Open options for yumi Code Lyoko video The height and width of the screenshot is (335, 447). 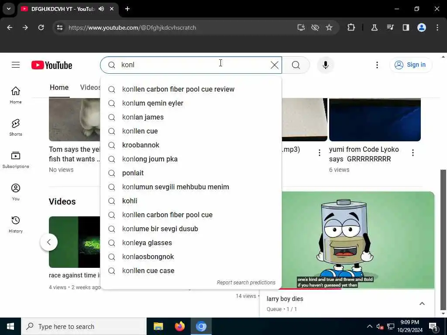pos(413,153)
